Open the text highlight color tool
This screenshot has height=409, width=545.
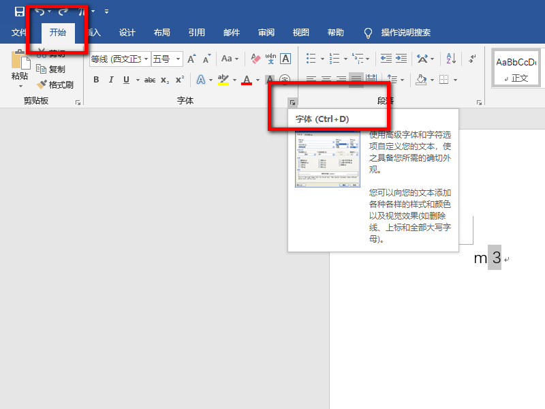tap(223, 80)
